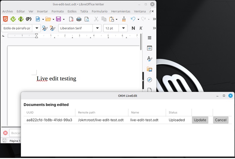The width and height of the screenshot is (235, 159).
Task: Expand formatting toolbar overflow chevron
Action: point(154,28)
